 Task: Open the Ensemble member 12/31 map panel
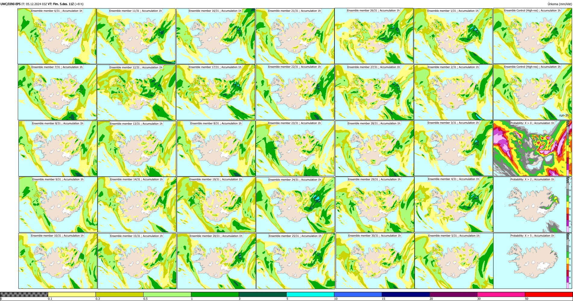[x=136, y=92]
